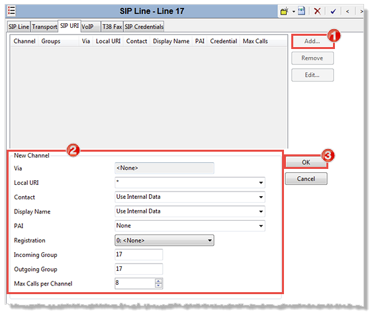
Task: Click the Display Name column header
Action: [x=171, y=41]
